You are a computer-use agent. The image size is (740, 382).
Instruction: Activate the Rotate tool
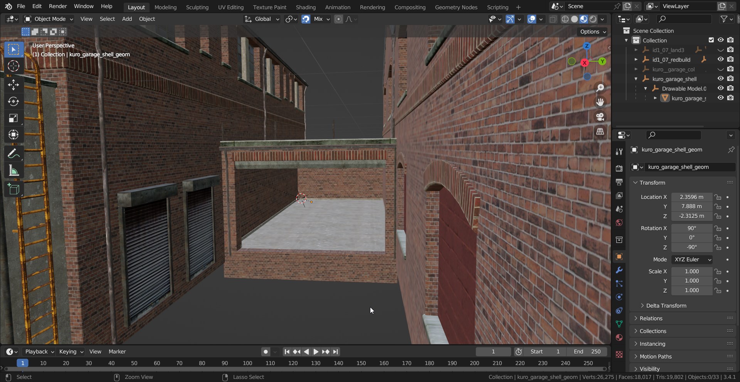(13, 101)
